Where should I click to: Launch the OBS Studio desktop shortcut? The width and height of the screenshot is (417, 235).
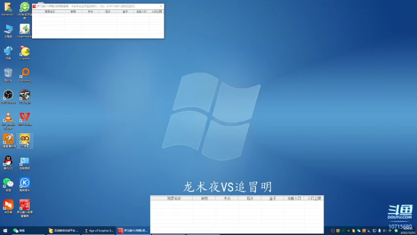pos(8,97)
